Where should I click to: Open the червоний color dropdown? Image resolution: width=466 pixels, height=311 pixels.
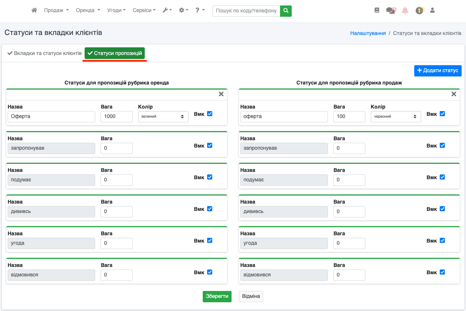[x=396, y=117]
